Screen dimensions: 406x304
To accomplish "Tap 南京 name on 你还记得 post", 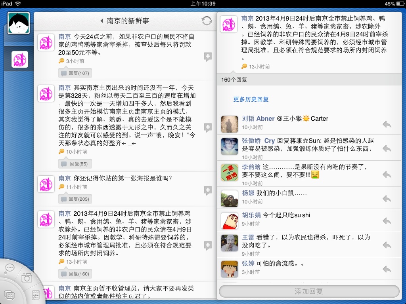I will [x=65, y=178].
